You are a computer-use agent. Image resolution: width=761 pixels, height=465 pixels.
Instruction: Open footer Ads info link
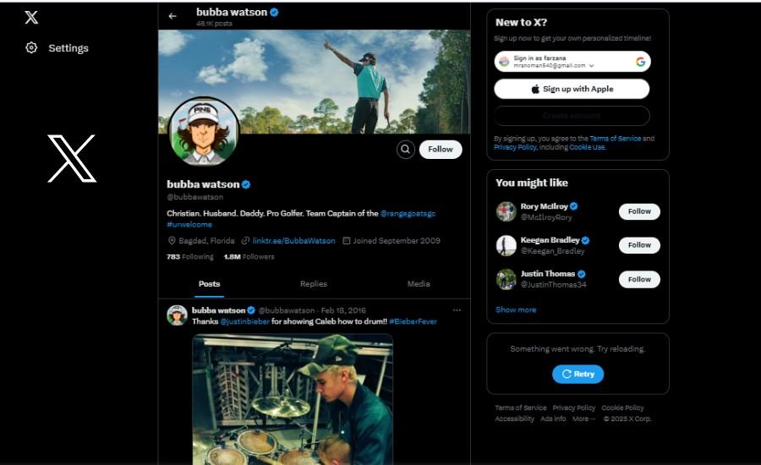click(x=553, y=418)
